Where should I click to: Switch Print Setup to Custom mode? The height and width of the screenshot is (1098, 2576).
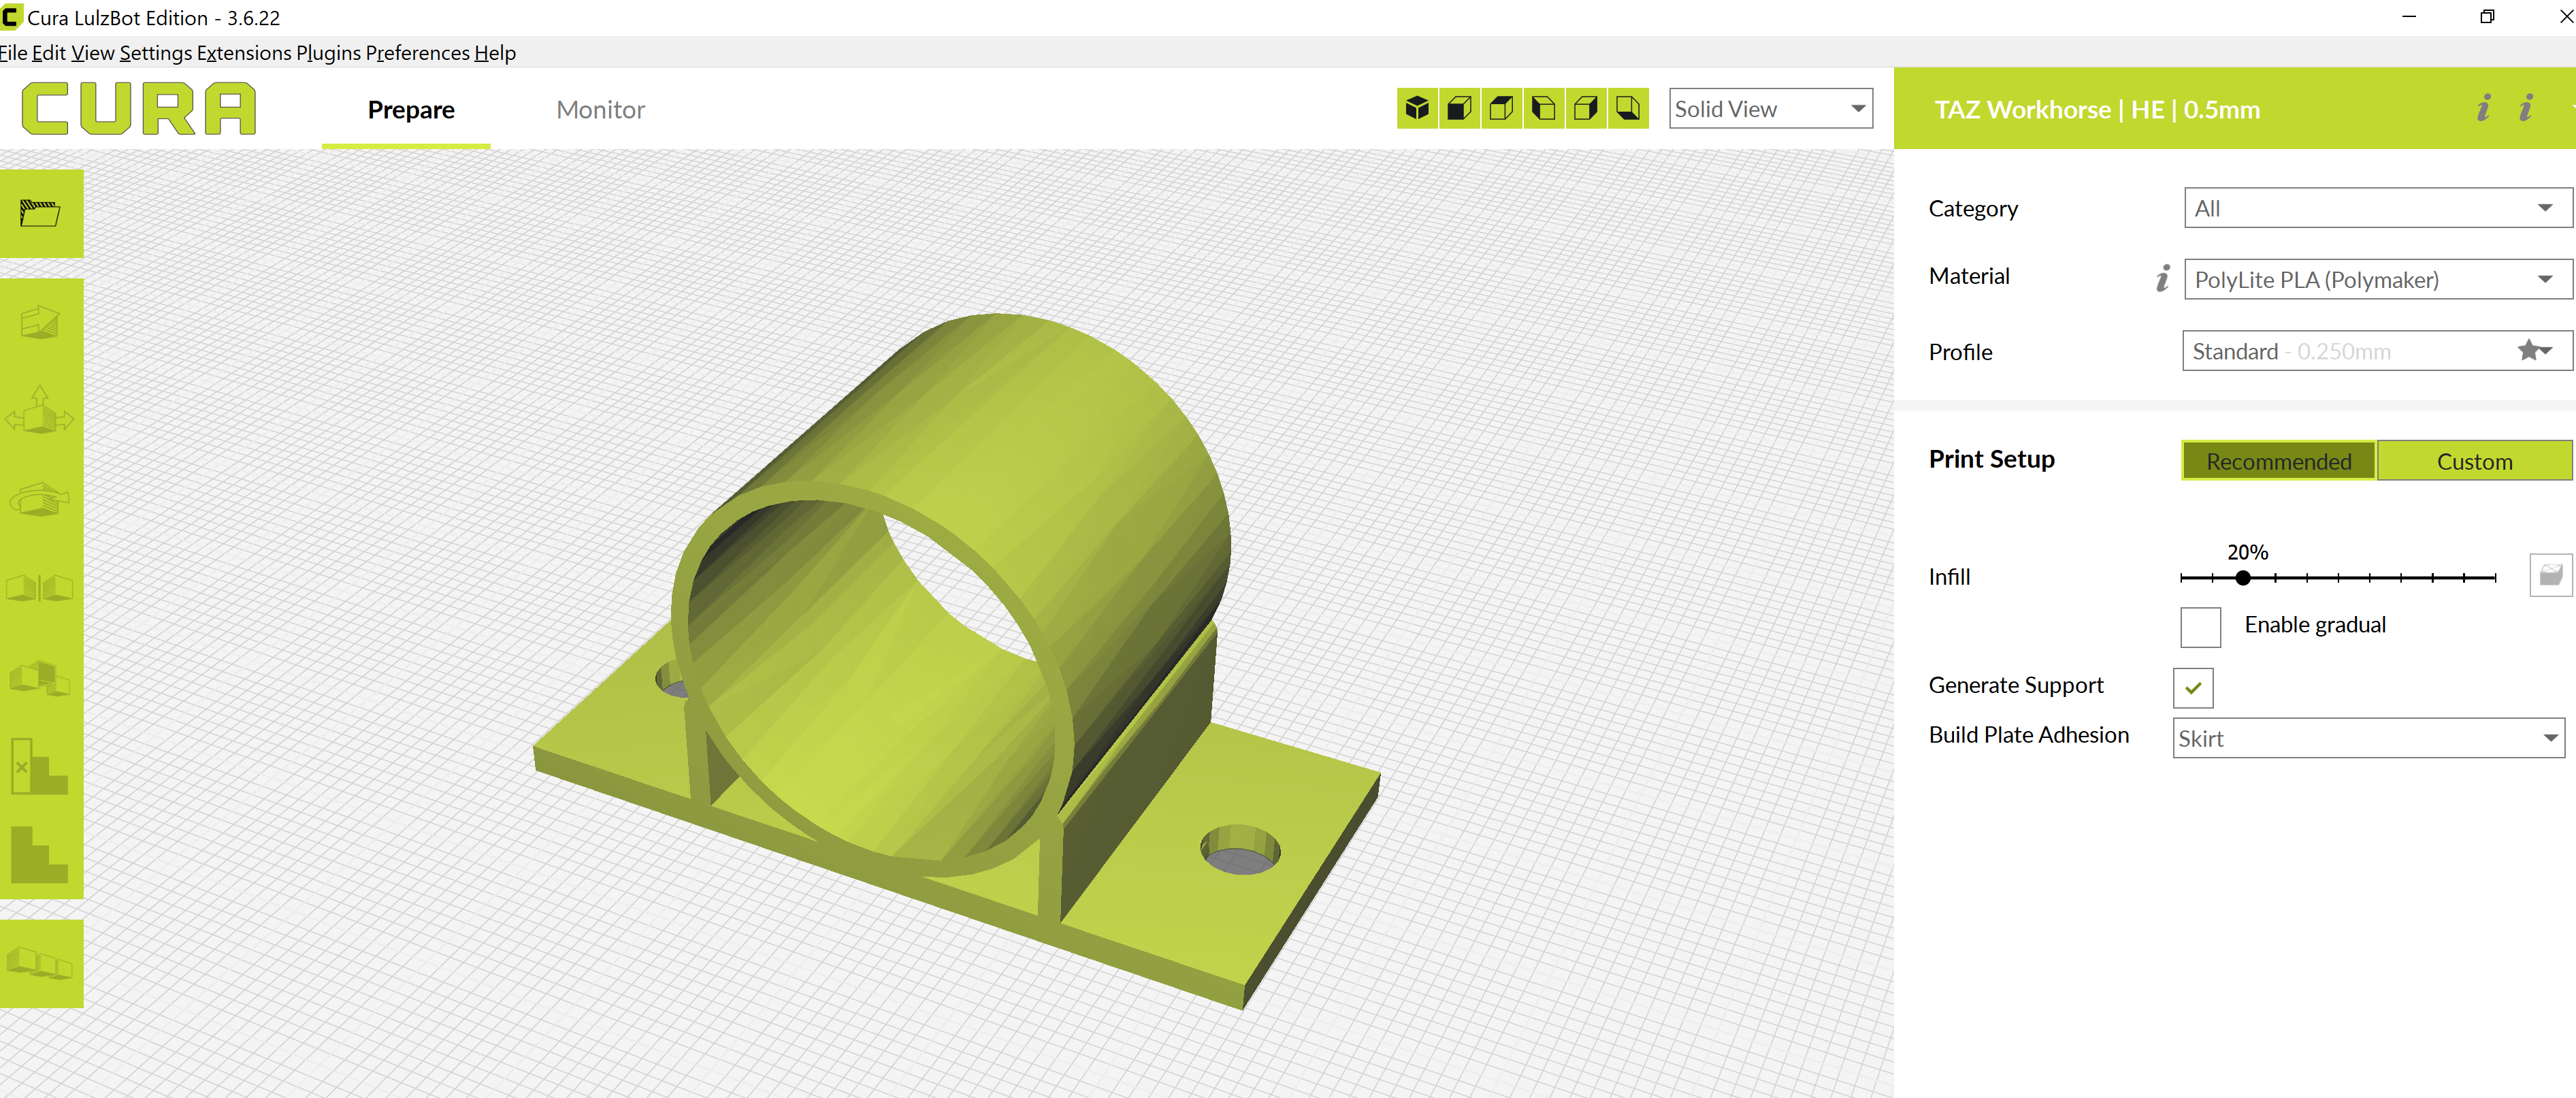2474,461
